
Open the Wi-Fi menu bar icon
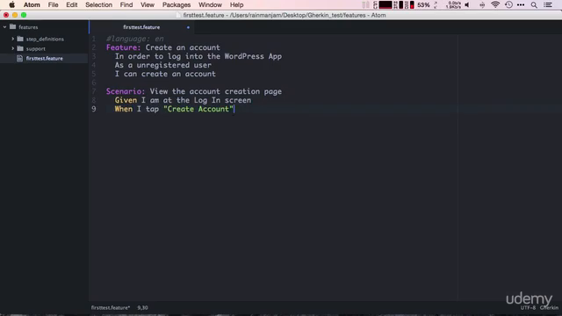click(495, 4)
